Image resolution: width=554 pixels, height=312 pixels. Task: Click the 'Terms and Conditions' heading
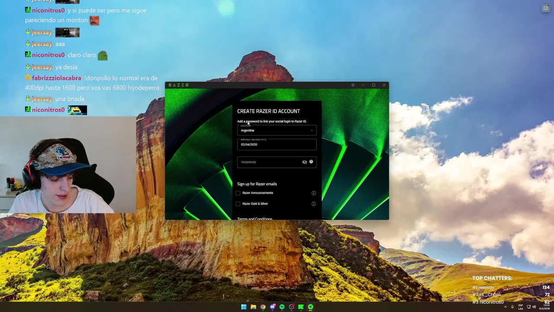click(x=254, y=219)
